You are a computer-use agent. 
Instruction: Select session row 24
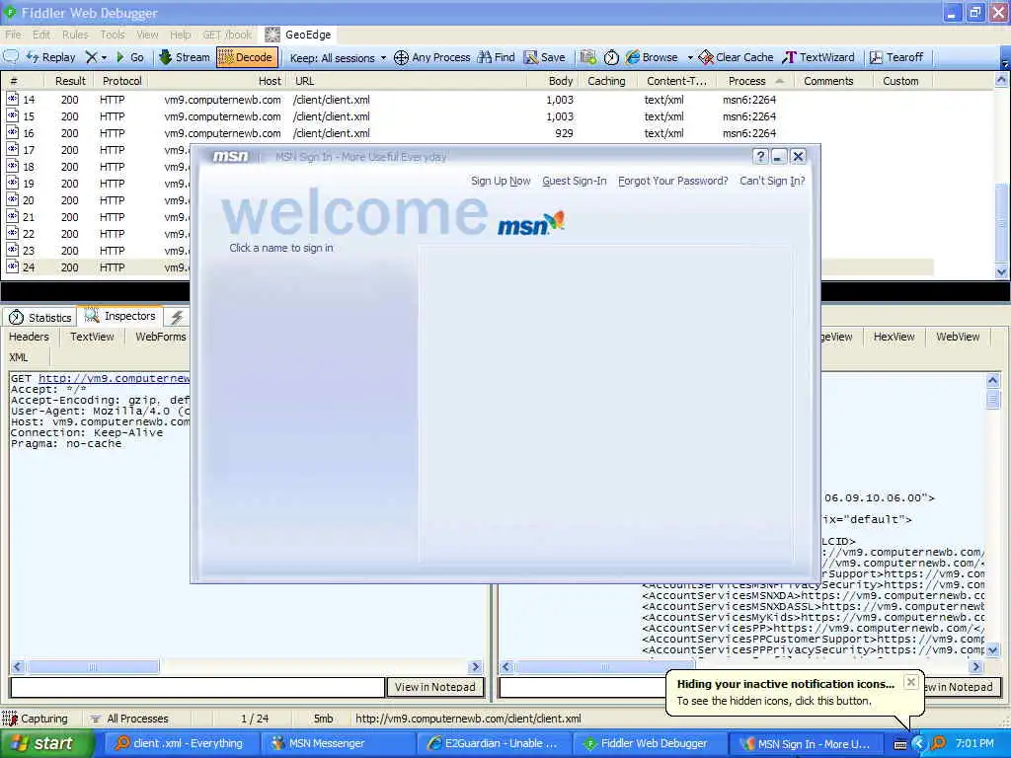97,267
